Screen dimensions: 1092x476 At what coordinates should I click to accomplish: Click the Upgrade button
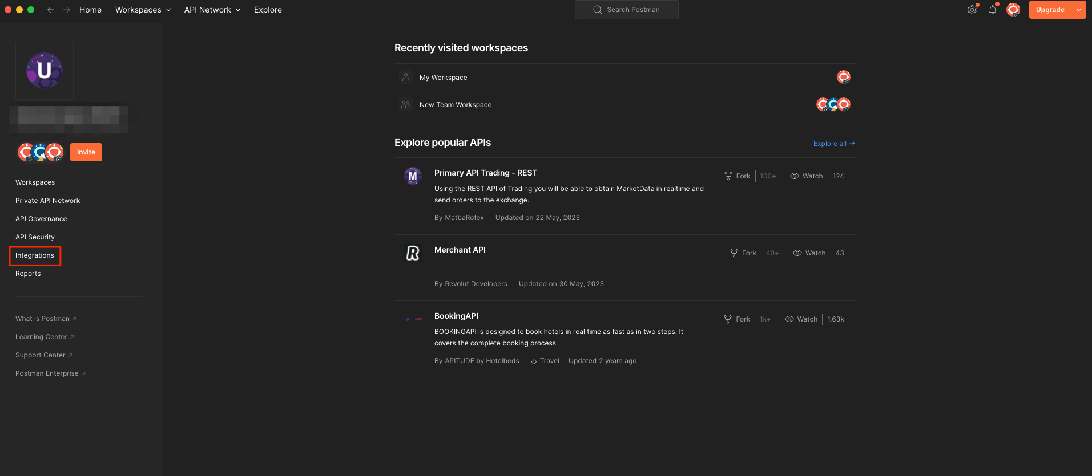(x=1050, y=10)
